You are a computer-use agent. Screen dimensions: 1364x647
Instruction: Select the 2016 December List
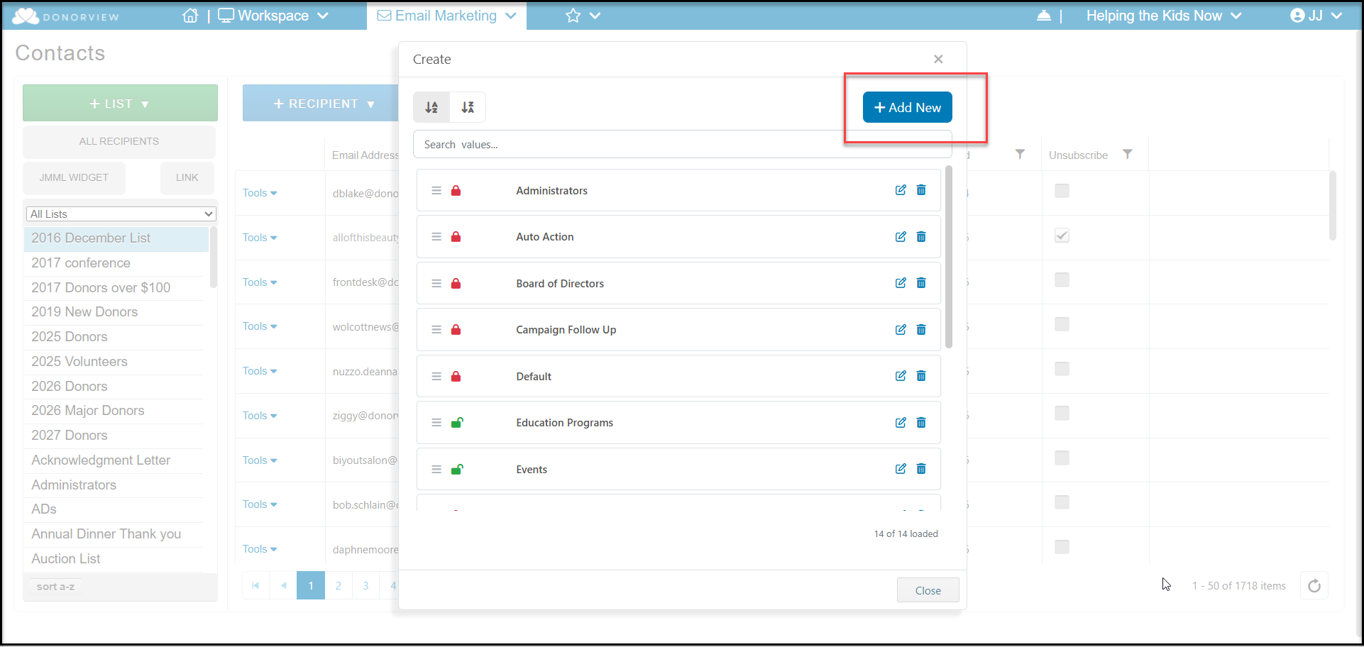tap(116, 238)
